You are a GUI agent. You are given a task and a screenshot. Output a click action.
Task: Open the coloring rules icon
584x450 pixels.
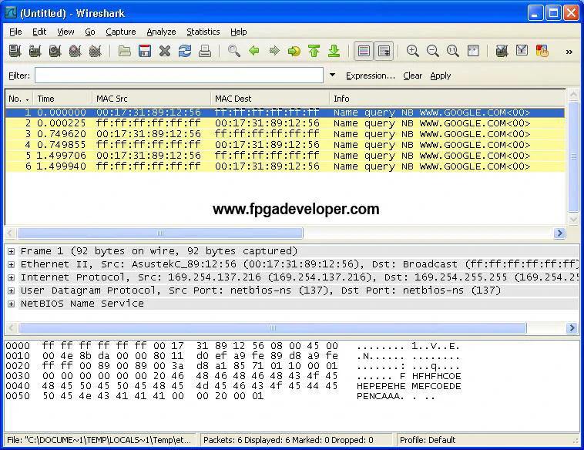click(542, 52)
